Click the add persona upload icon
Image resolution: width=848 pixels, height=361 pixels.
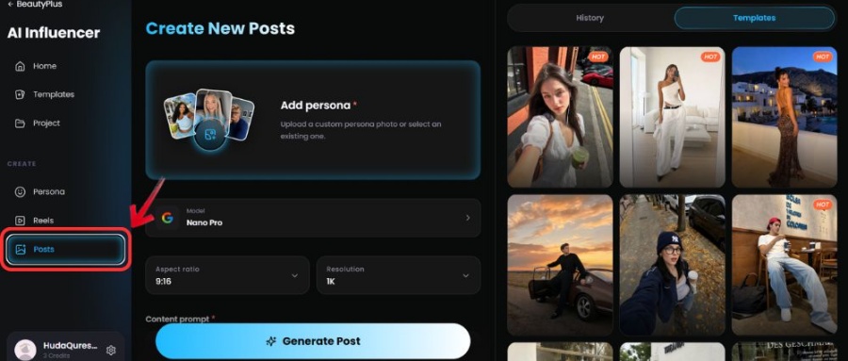(x=210, y=135)
